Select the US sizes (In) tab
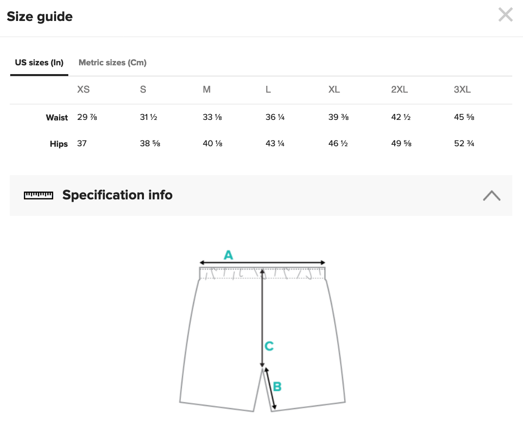Screen dimensions: 523x429 pyautogui.click(x=39, y=63)
